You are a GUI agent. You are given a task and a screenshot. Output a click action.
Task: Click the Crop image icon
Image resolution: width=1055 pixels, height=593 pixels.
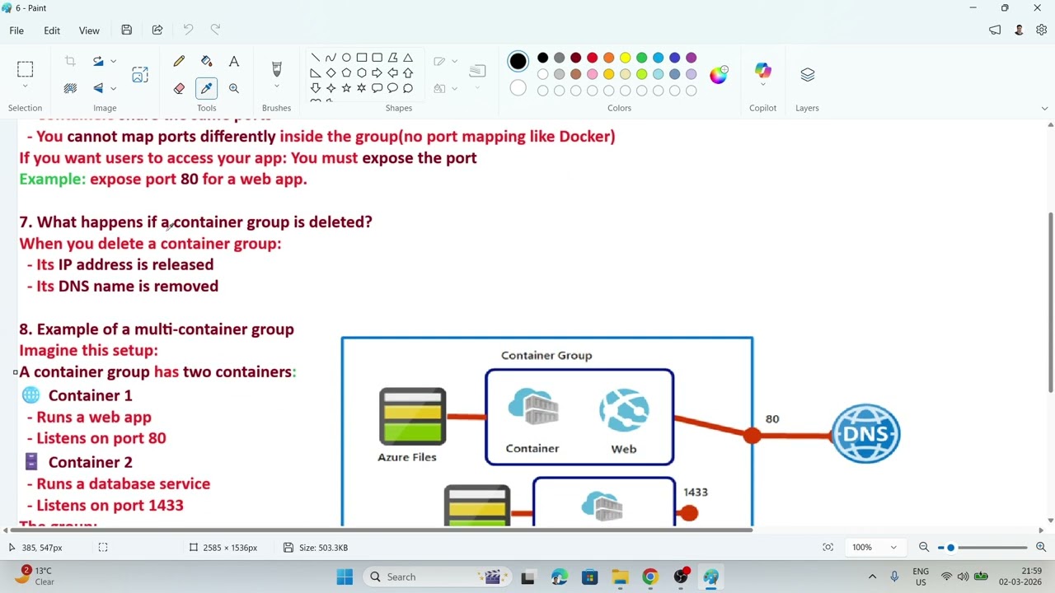[70, 61]
